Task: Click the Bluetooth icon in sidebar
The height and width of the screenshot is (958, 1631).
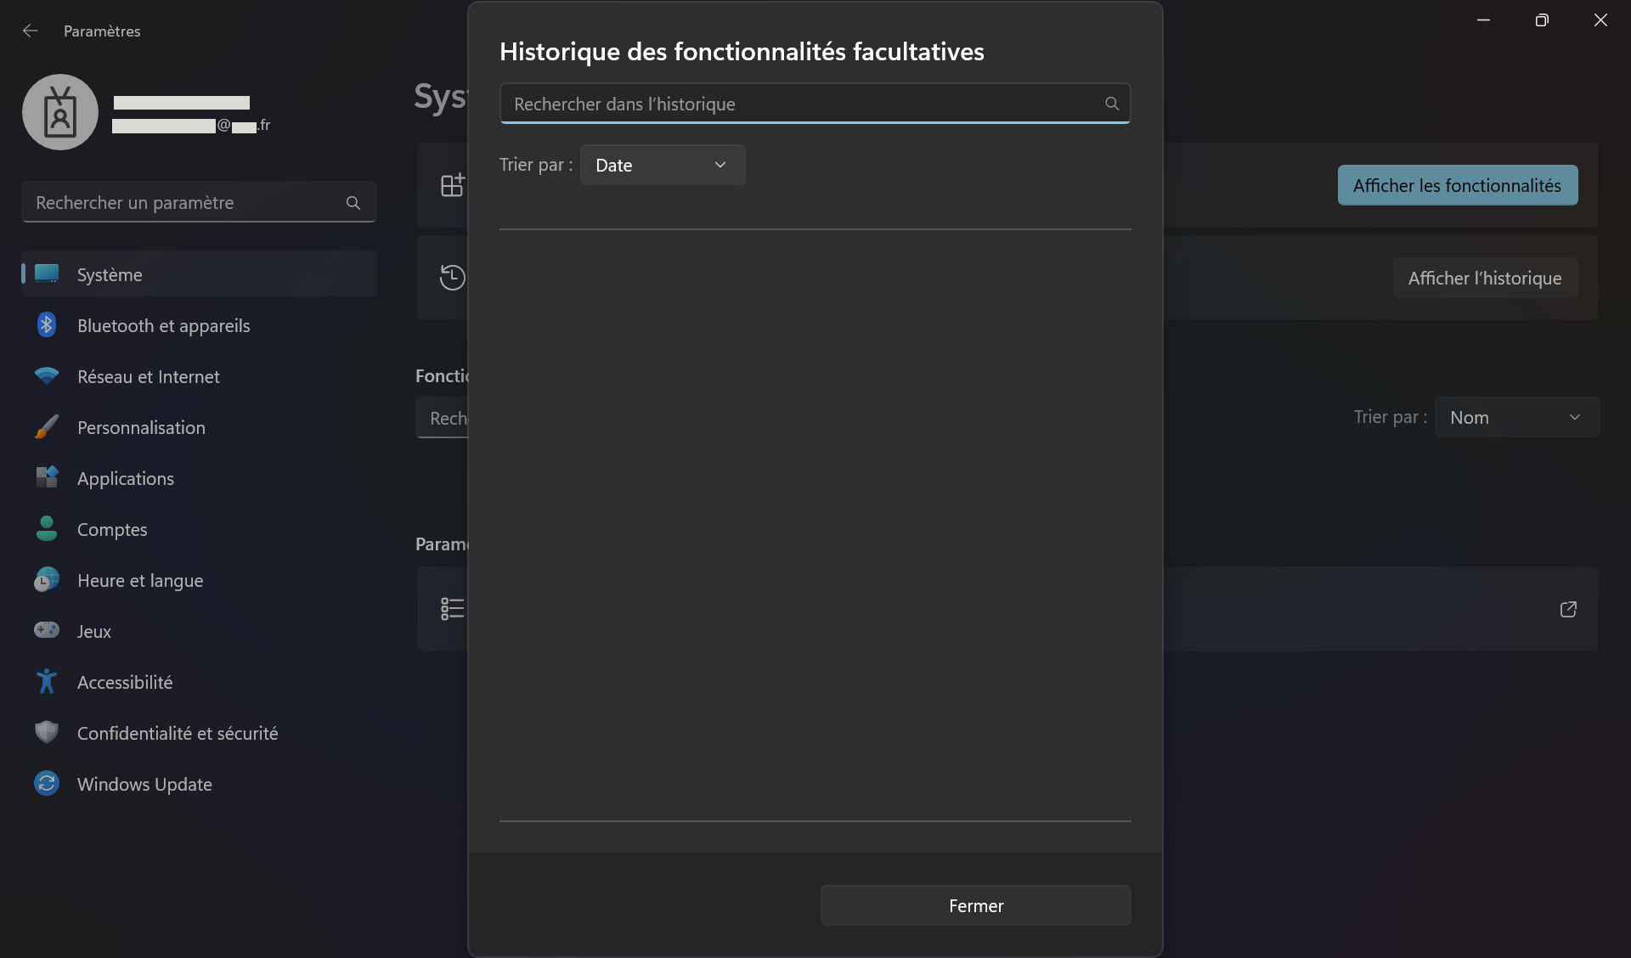Action: point(47,325)
